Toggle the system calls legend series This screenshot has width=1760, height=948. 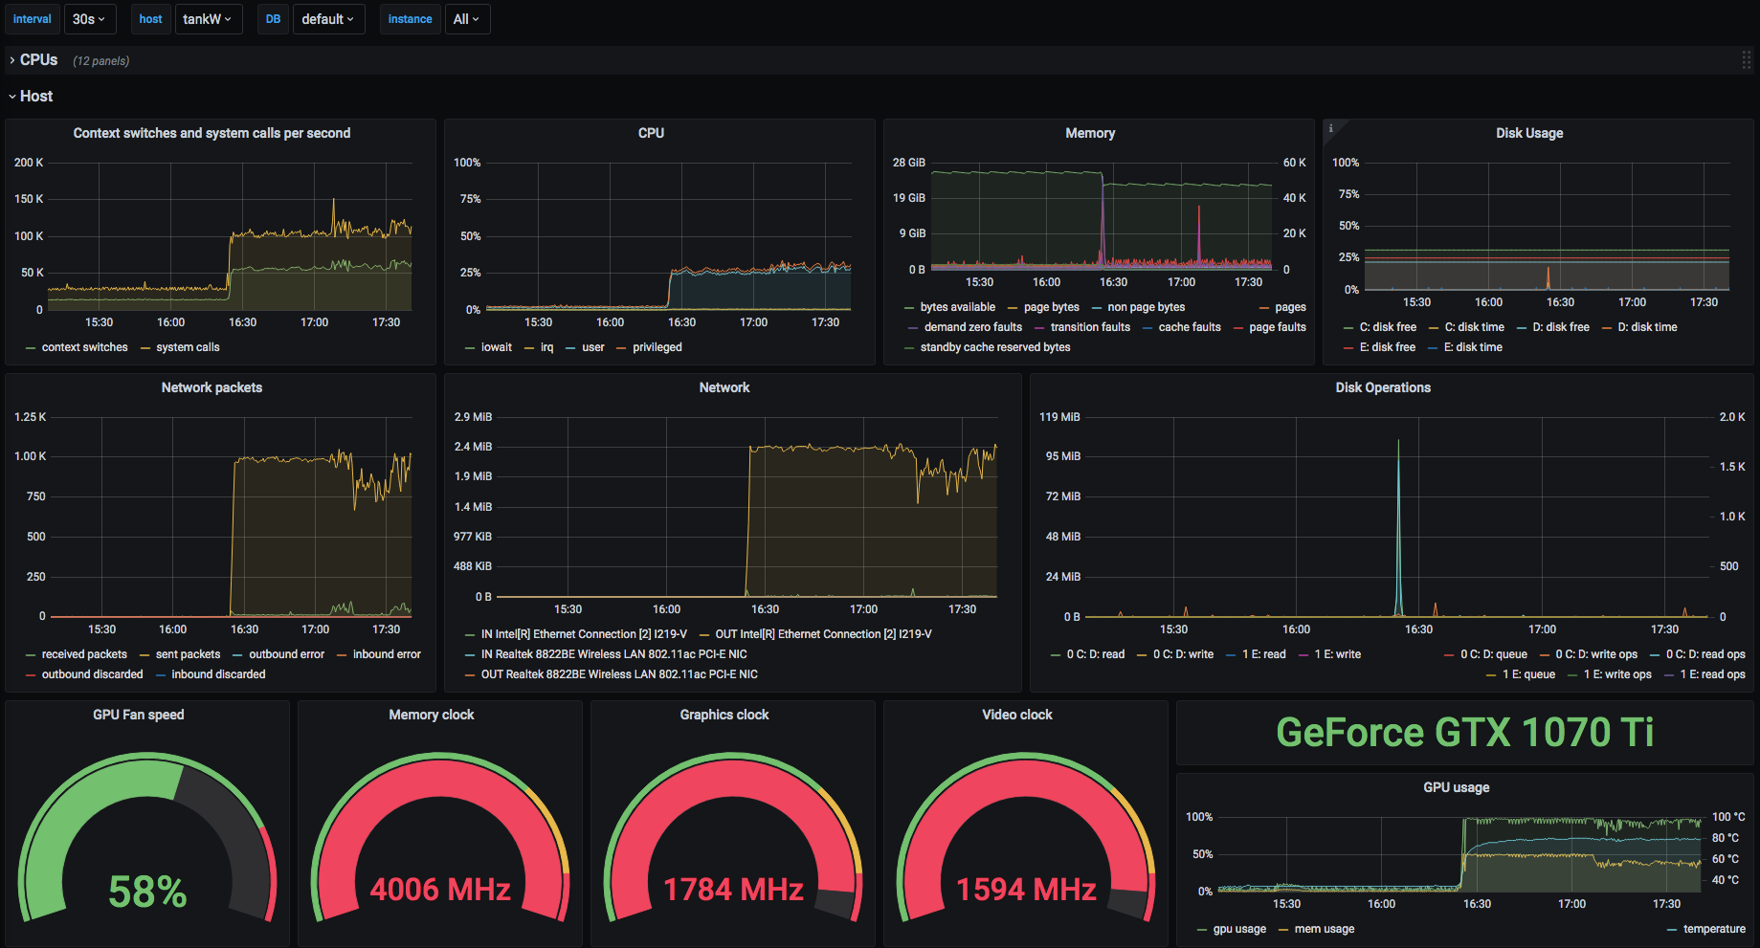click(188, 347)
